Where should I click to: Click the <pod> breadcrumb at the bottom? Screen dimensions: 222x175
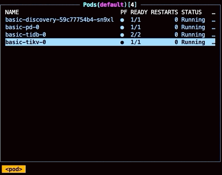coord(14,169)
